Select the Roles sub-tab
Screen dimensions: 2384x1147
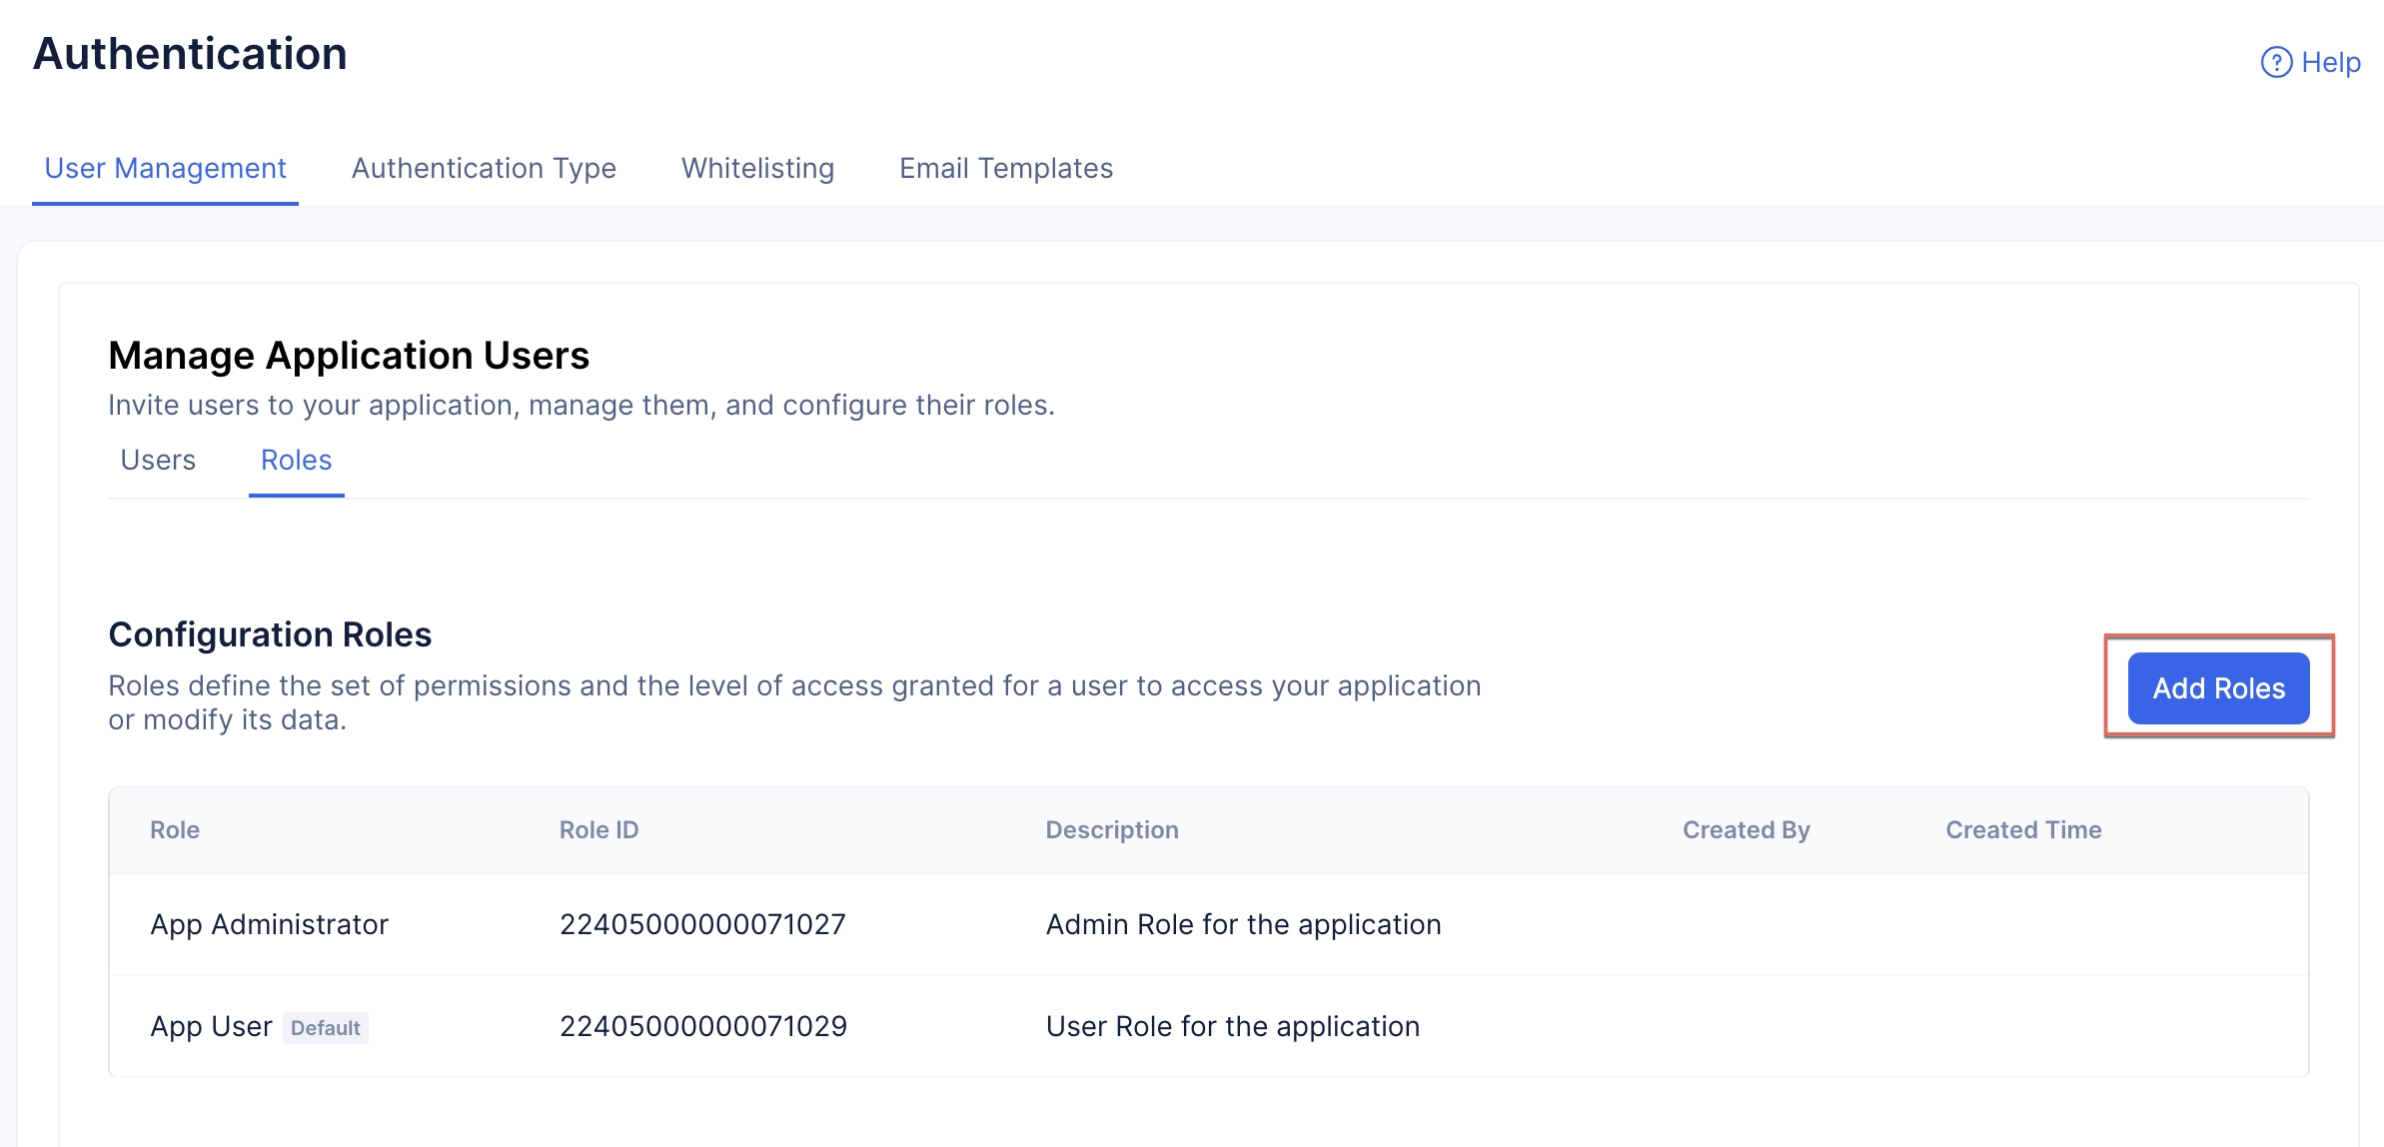pos(296,460)
